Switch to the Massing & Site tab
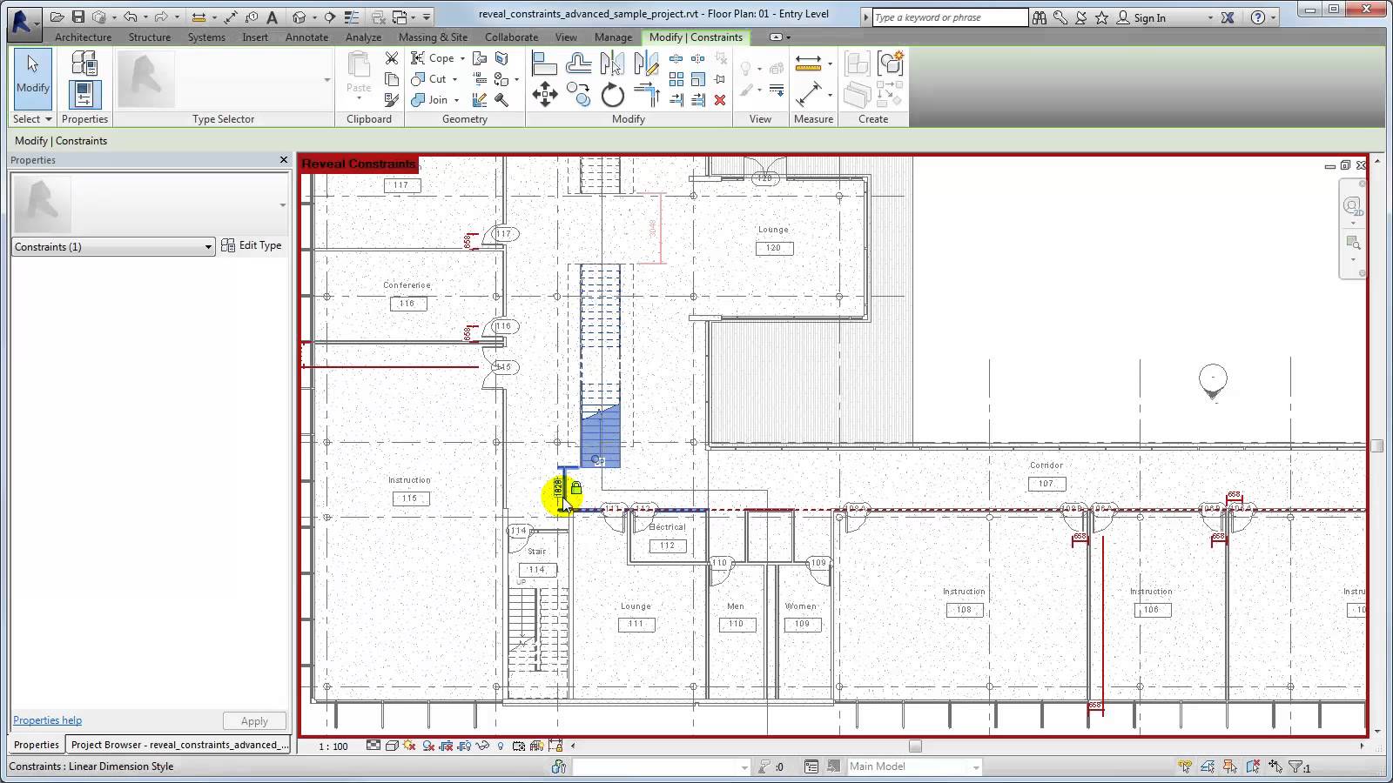Viewport: 1393px width, 783px height. 433,37
